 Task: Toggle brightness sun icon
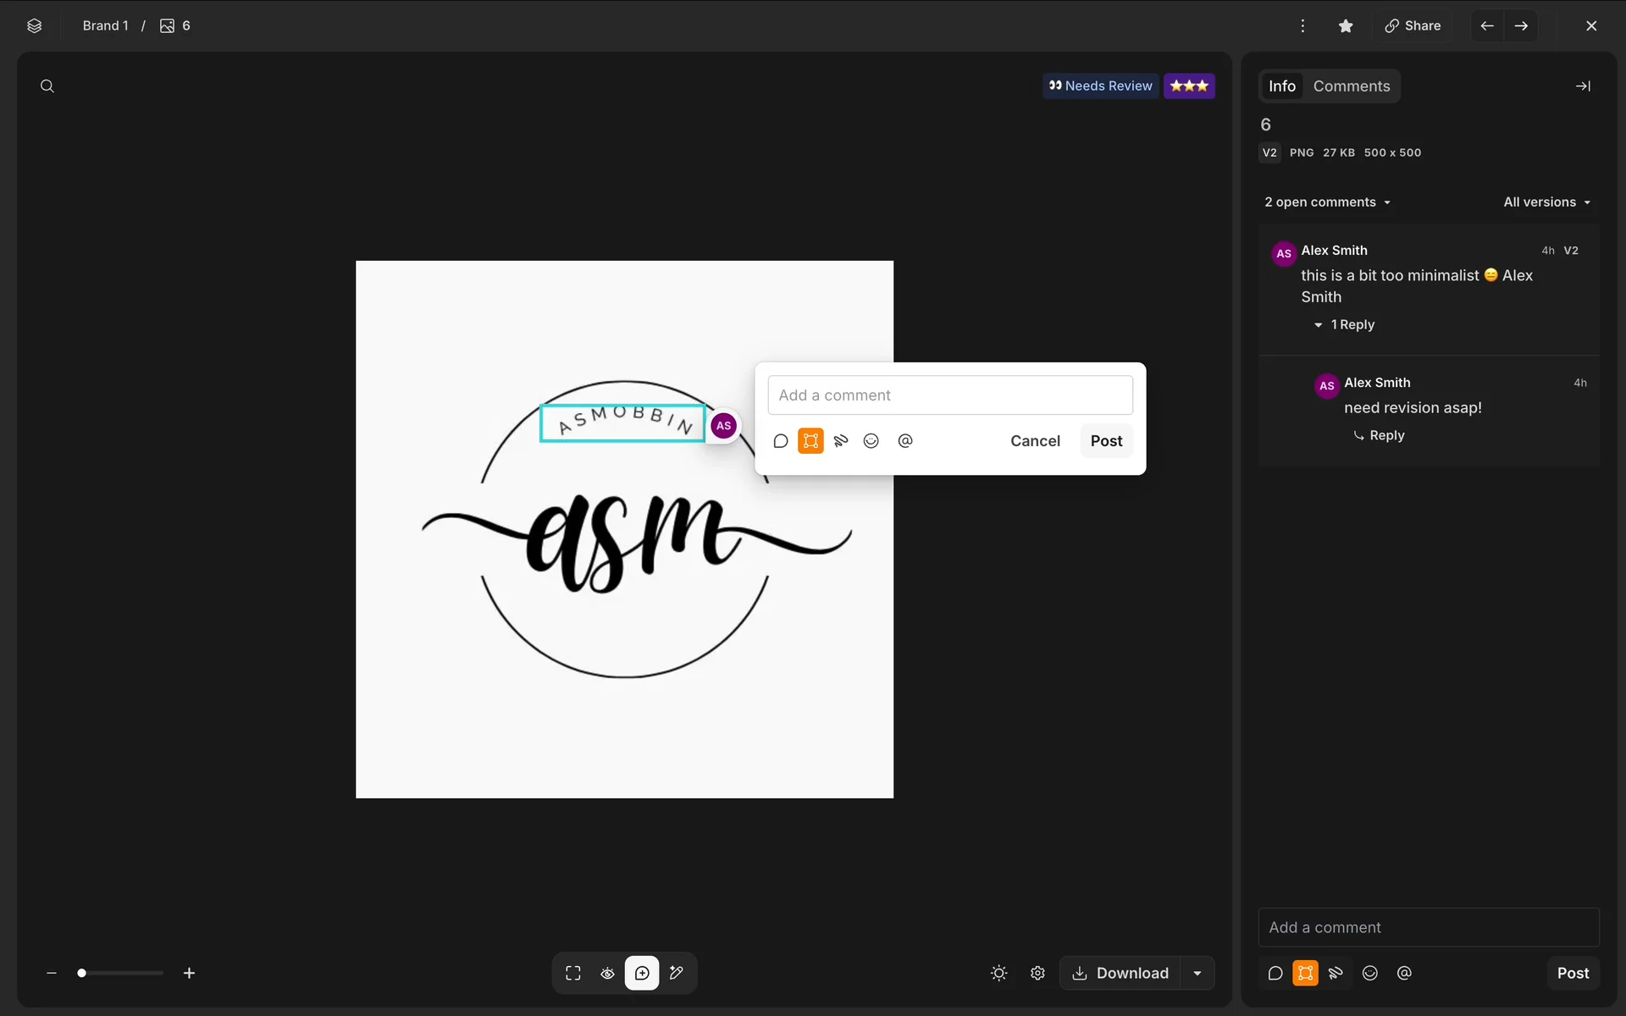pyautogui.click(x=998, y=973)
